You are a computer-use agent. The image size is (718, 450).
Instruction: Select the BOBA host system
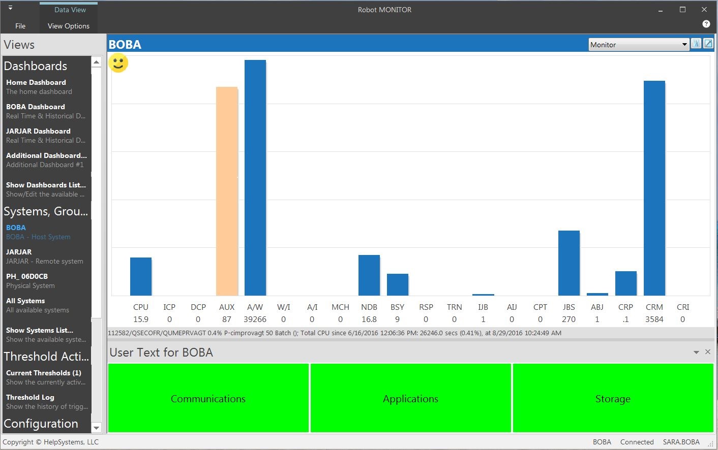[x=46, y=232]
